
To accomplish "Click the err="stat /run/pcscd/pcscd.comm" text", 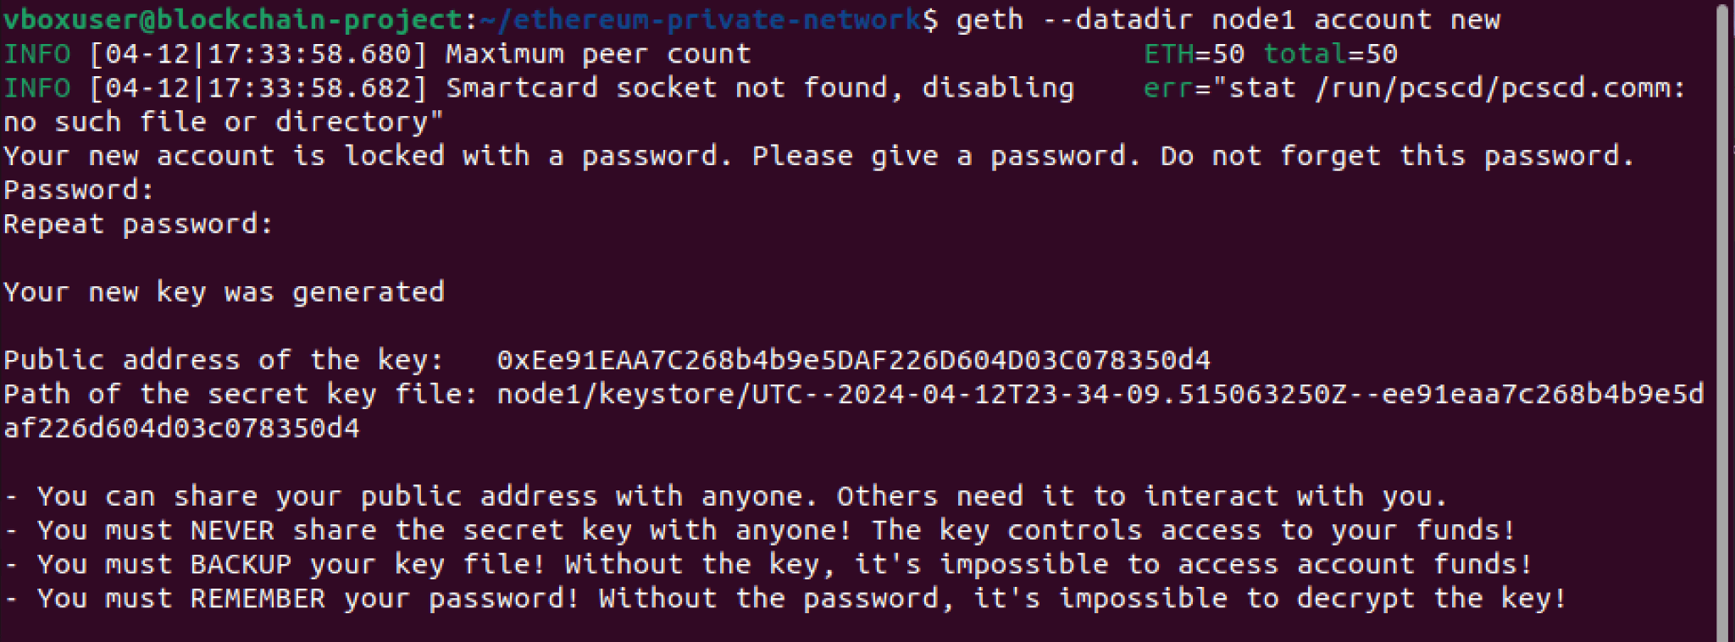I will coord(1414,88).
